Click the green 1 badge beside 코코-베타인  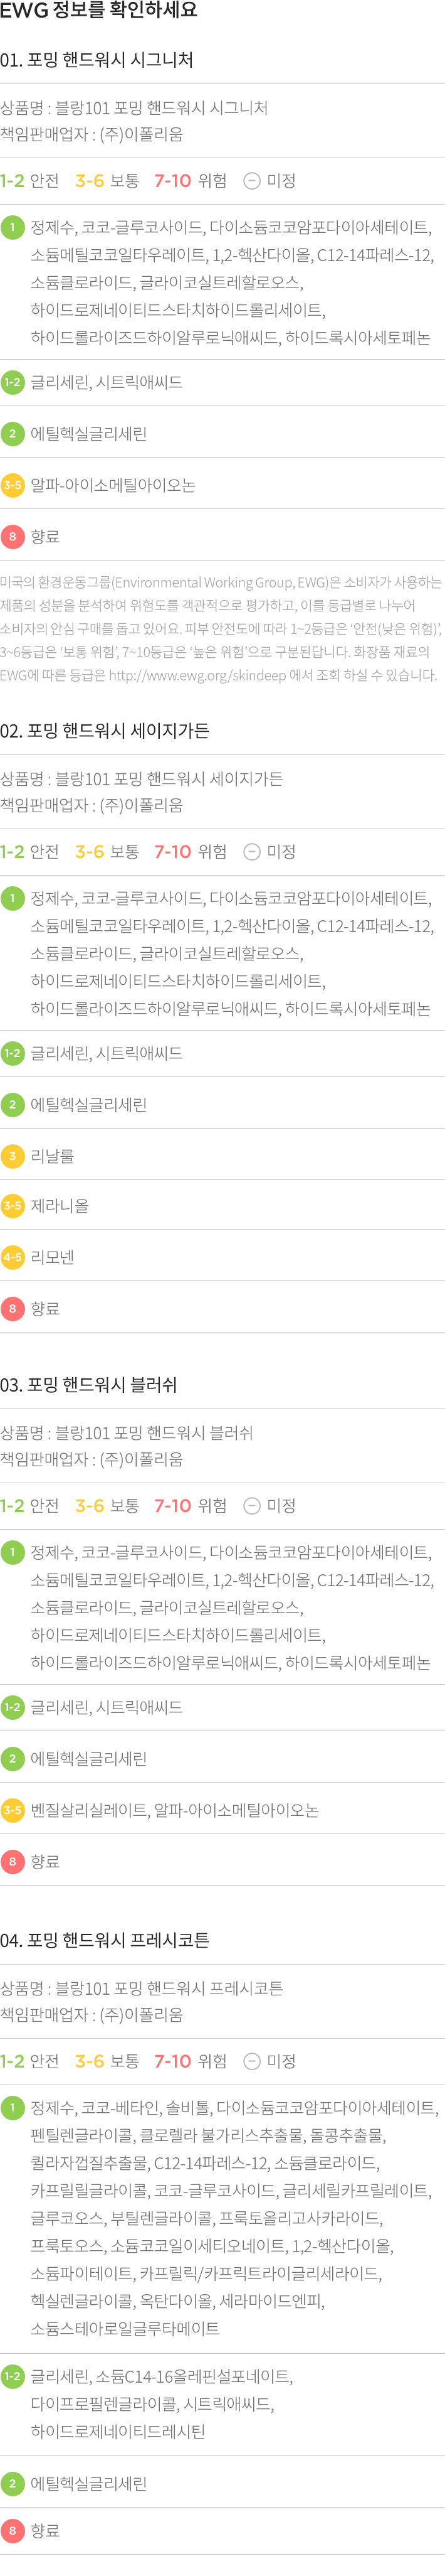click(12, 2107)
